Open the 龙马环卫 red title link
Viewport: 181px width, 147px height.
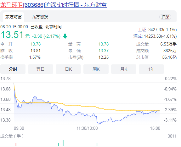[x=12, y=5]
